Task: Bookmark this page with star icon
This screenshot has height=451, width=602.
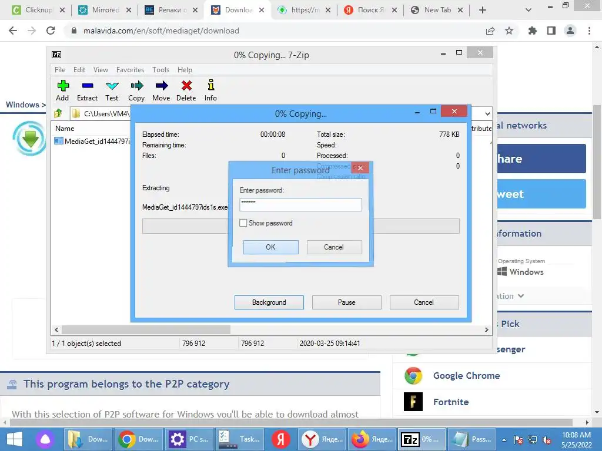Action: coord(509,31)
